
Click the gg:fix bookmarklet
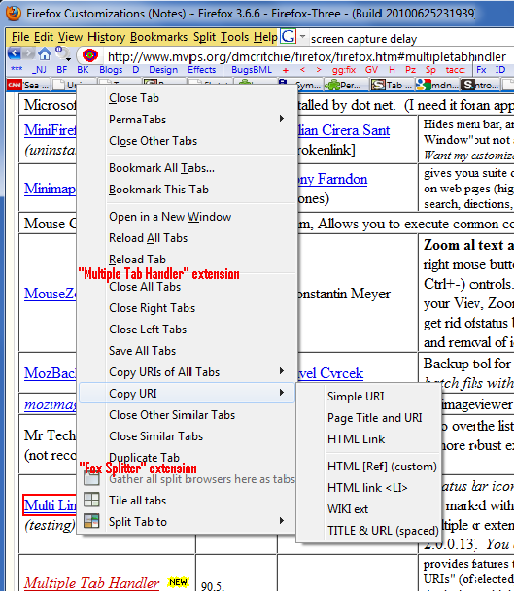pos(344,70)
